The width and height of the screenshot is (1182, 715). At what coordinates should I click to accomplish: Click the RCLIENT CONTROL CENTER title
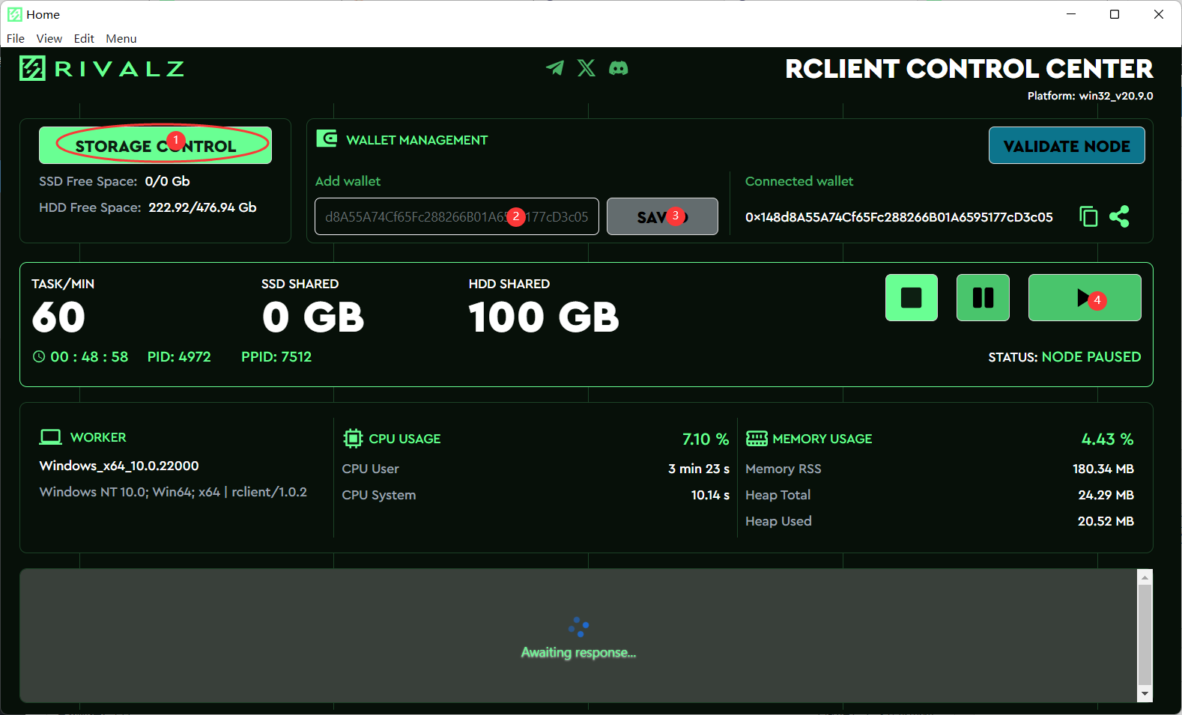pos(969,69)
